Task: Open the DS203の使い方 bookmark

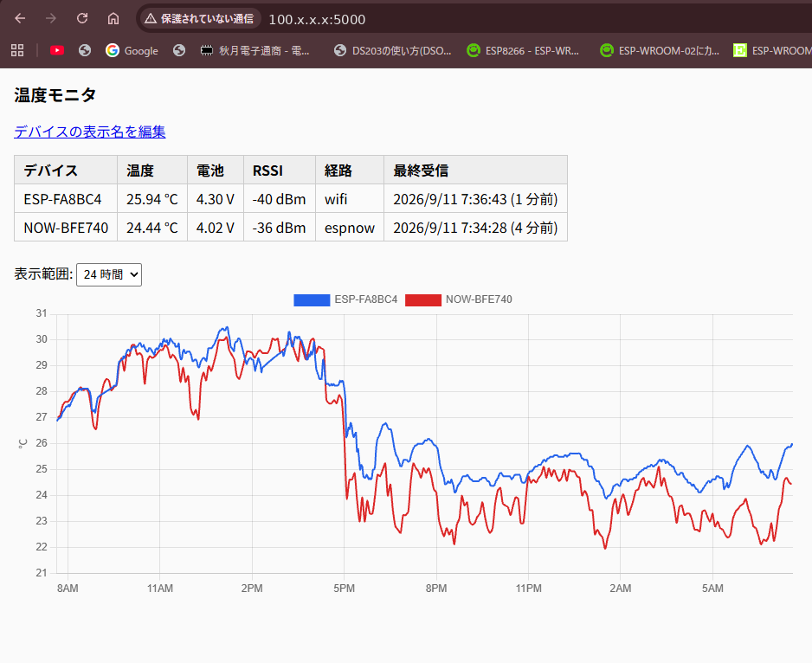Action: (x=392, y=50)
